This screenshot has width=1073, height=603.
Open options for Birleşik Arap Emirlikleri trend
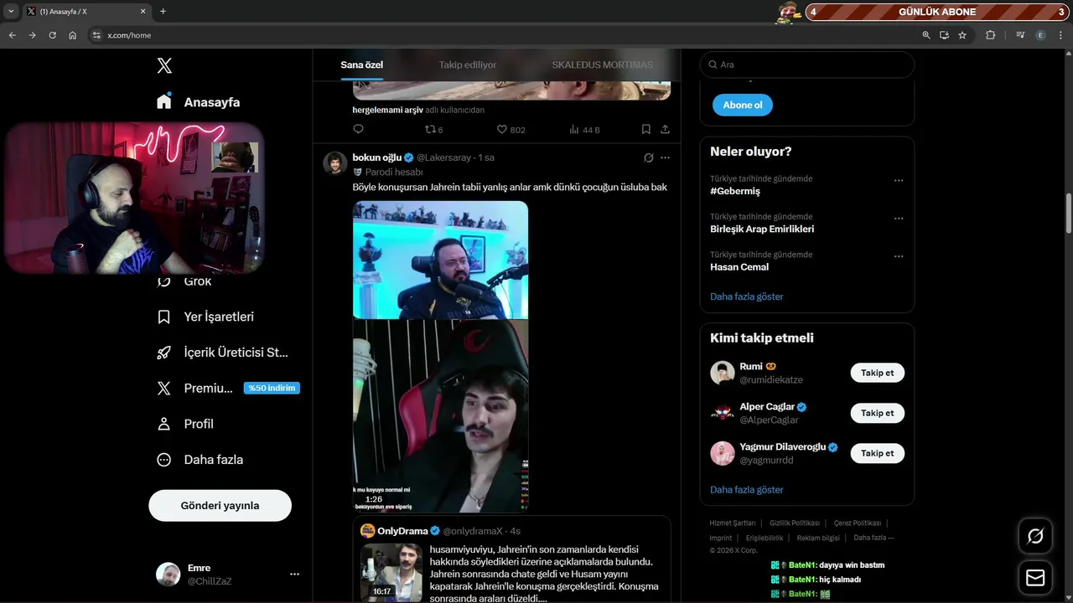click(898, 218)
